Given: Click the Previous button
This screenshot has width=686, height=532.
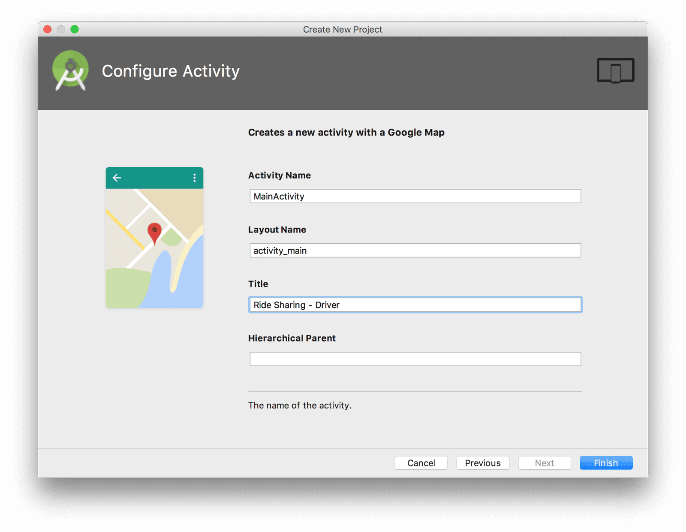Looking at the screenshot, I should click(482, 462).
